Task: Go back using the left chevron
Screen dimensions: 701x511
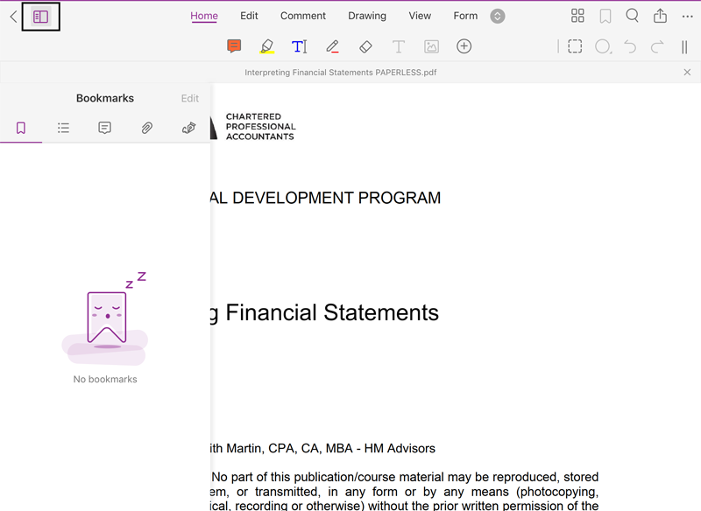Action: point(13,17)
